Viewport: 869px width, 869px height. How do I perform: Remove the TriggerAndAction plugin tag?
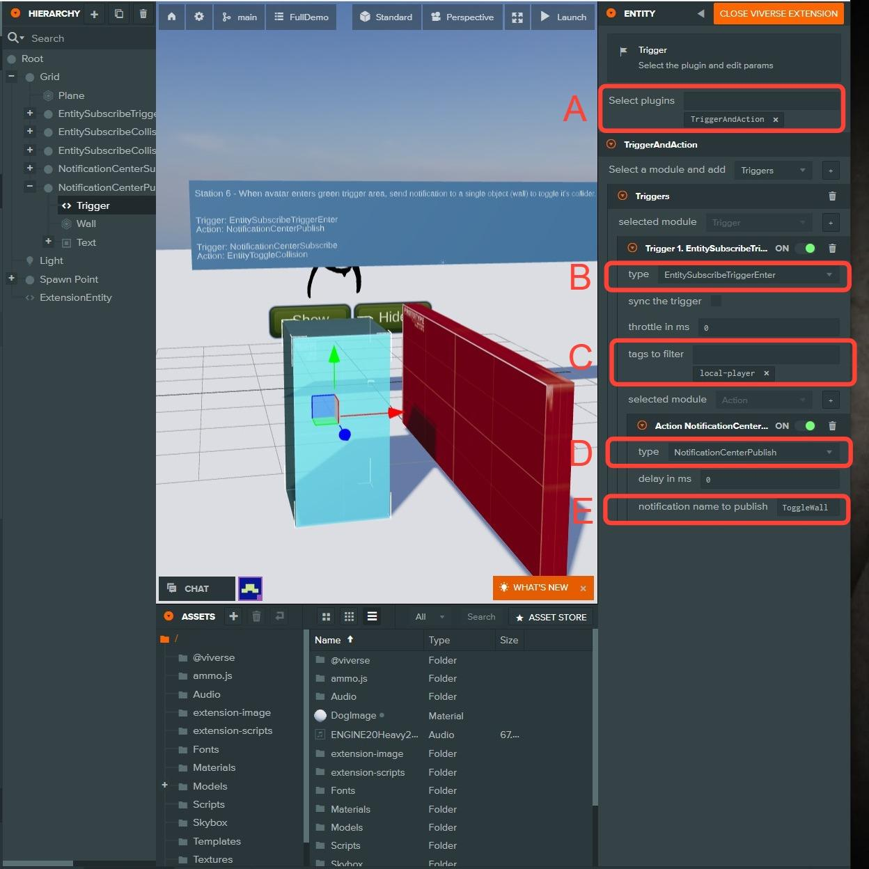[775, 120]
